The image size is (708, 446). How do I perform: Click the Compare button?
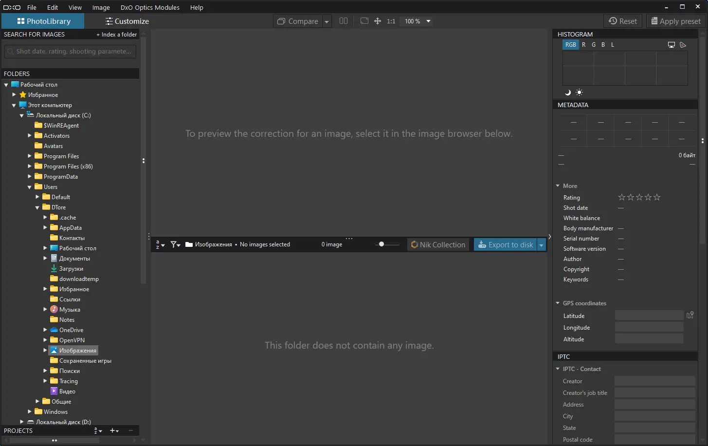[x=298, y=21]
